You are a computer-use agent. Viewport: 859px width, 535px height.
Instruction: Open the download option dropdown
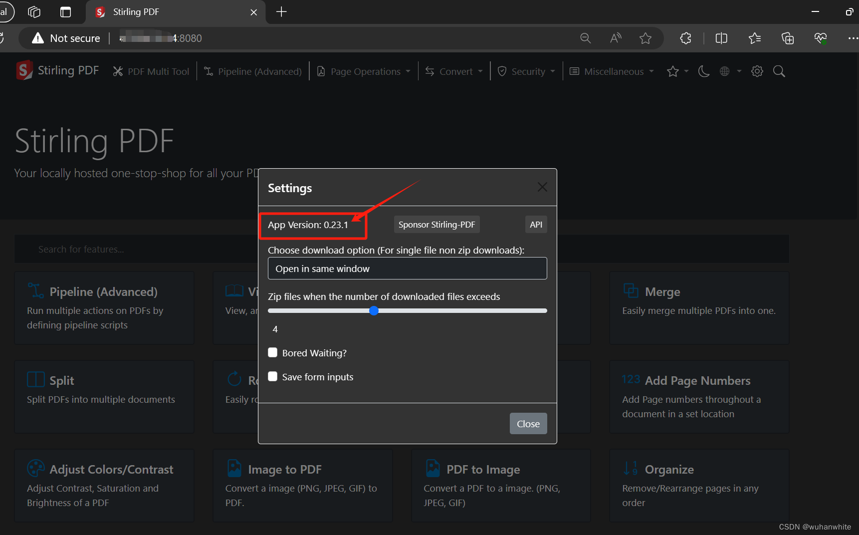coord(408,268)
